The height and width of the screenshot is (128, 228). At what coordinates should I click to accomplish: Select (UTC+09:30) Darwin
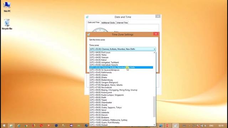121,115
